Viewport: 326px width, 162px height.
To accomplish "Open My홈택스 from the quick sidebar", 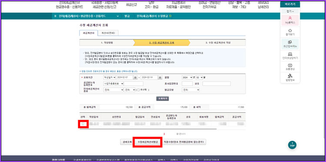I will coord(290,20).
